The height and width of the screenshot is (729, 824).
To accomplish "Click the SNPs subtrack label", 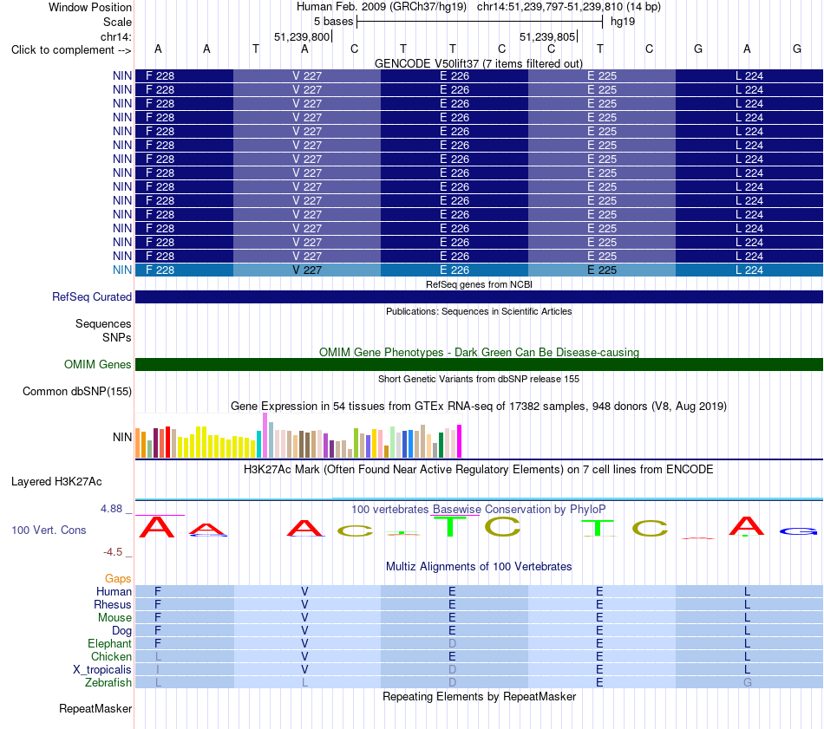I will pos(117,337).
